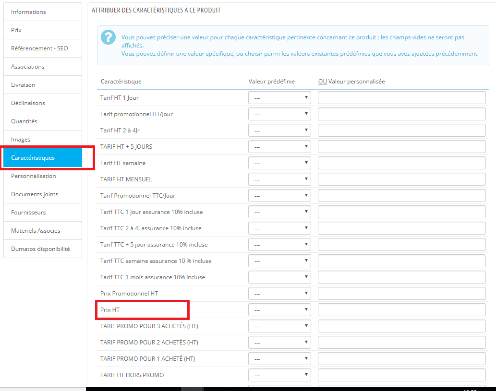Image resolution: width=496 pixels, height=391 pixels.
Task: Open the Images tab
Action: click(x=43, y=140)
